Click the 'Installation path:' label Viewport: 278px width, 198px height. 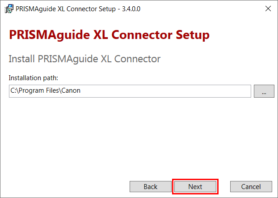tap(34, 78)
